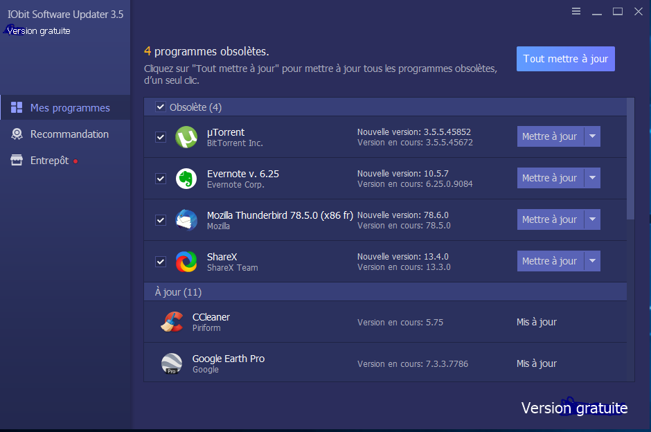This screenshot has height=432, width=651.
Task: Click Mettre à jour for Mozilla Thunderbird
Action: [550, 219]
